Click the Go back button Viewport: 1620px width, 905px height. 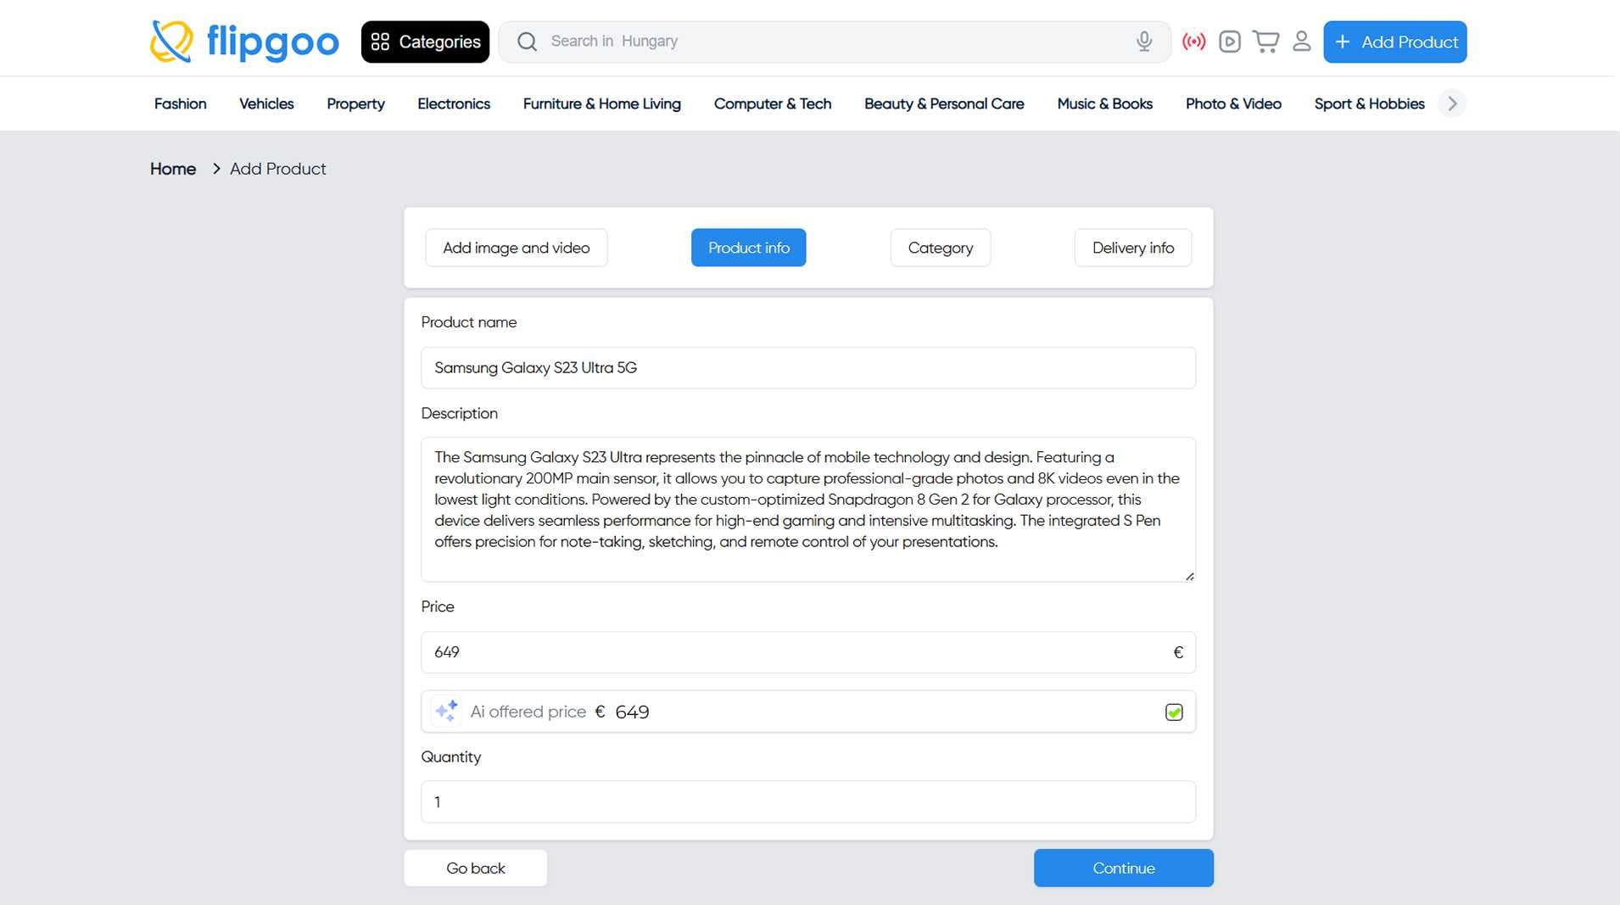click(x=475, y=868)
